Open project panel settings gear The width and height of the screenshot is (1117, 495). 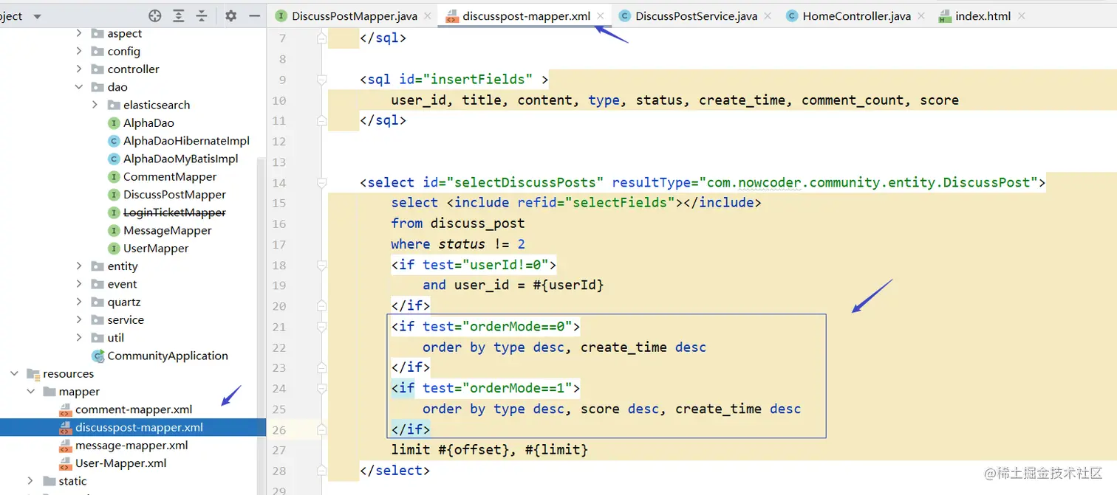coord(231,15)
